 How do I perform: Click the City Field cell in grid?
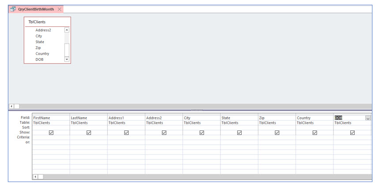202,118
